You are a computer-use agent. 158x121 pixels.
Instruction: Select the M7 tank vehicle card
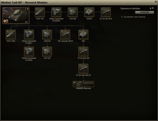click(16, 15)
